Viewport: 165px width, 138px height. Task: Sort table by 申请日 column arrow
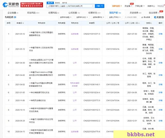tap(23, 23)
